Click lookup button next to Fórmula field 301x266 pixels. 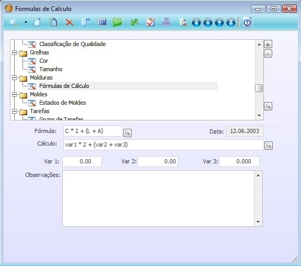pos(128,133)
